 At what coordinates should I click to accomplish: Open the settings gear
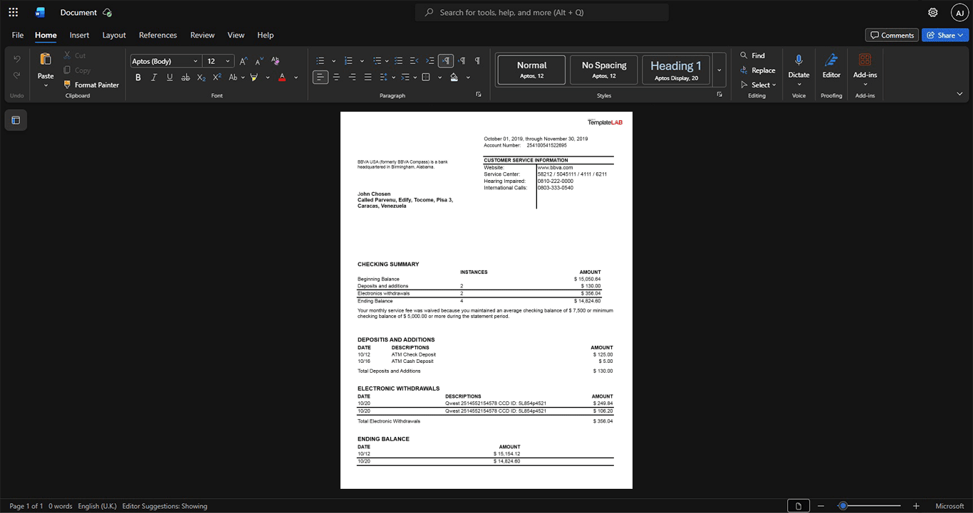[x=933, y=12]
